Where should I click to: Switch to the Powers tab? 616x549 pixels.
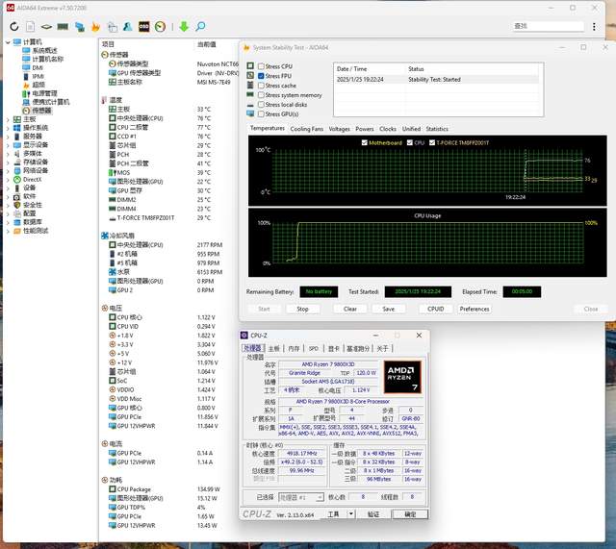(365, 129)
